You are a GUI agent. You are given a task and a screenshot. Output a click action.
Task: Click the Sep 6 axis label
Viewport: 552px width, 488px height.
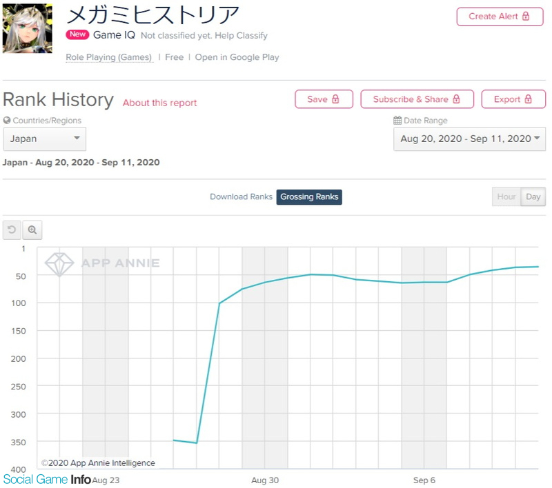(424, 480)
